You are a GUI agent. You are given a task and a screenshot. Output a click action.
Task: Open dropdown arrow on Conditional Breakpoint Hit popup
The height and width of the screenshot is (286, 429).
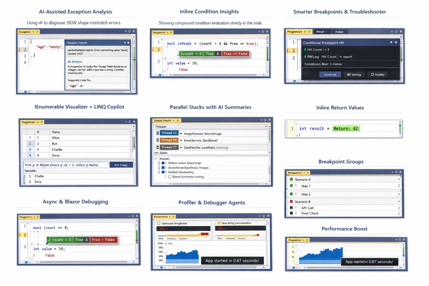point(391,42)
